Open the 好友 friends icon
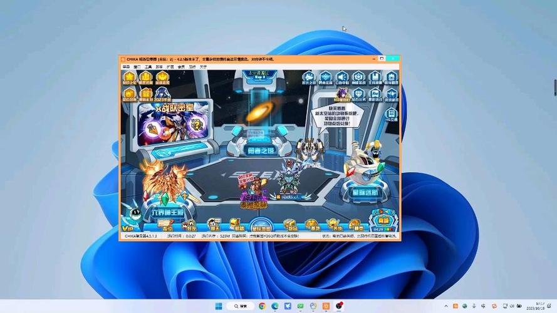 [x=189, y=225]
